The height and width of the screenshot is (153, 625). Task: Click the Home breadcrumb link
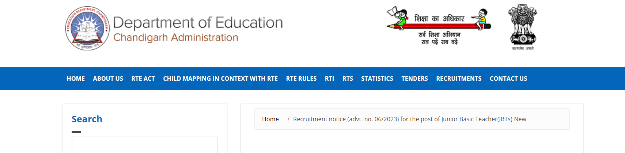coord(270,119)
